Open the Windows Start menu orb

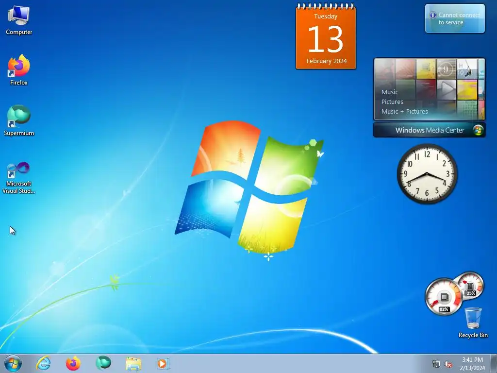coord(13,363)
